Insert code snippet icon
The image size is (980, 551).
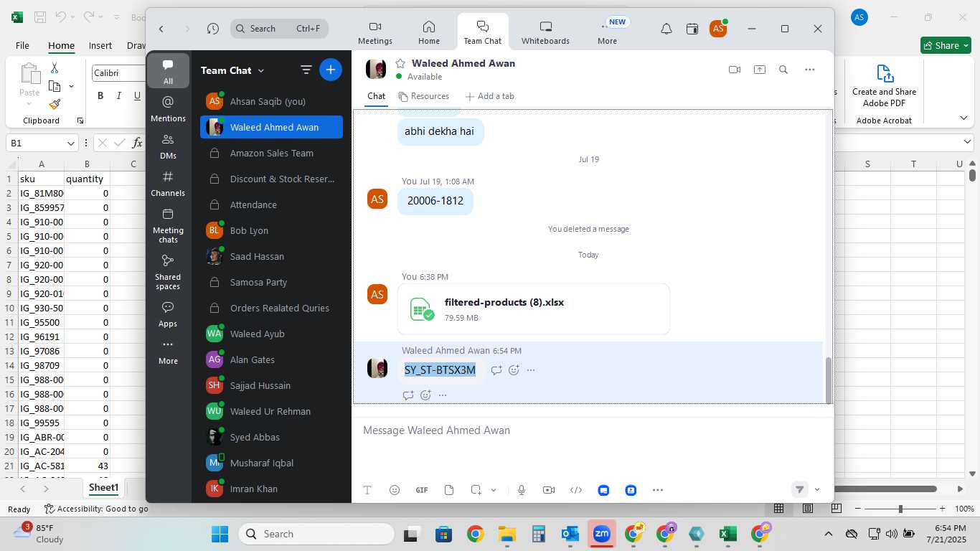point(576,490)
